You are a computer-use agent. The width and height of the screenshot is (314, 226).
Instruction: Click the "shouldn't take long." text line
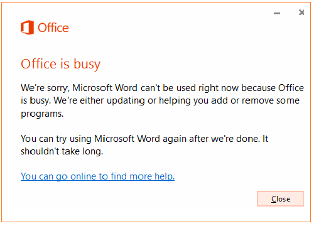62,151
